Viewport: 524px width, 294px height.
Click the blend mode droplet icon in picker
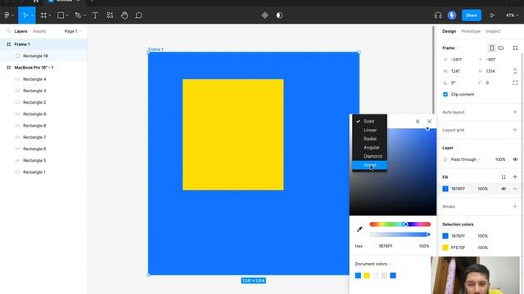pyautogui.click(x=418, y=122)
